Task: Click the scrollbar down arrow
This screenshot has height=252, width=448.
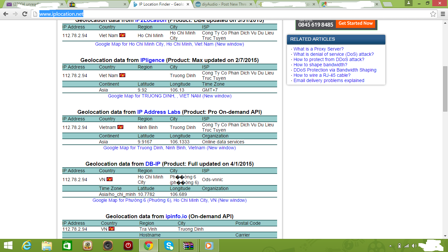Action: click(445, 236)
